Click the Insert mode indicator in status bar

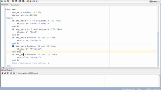coord(140,89)
